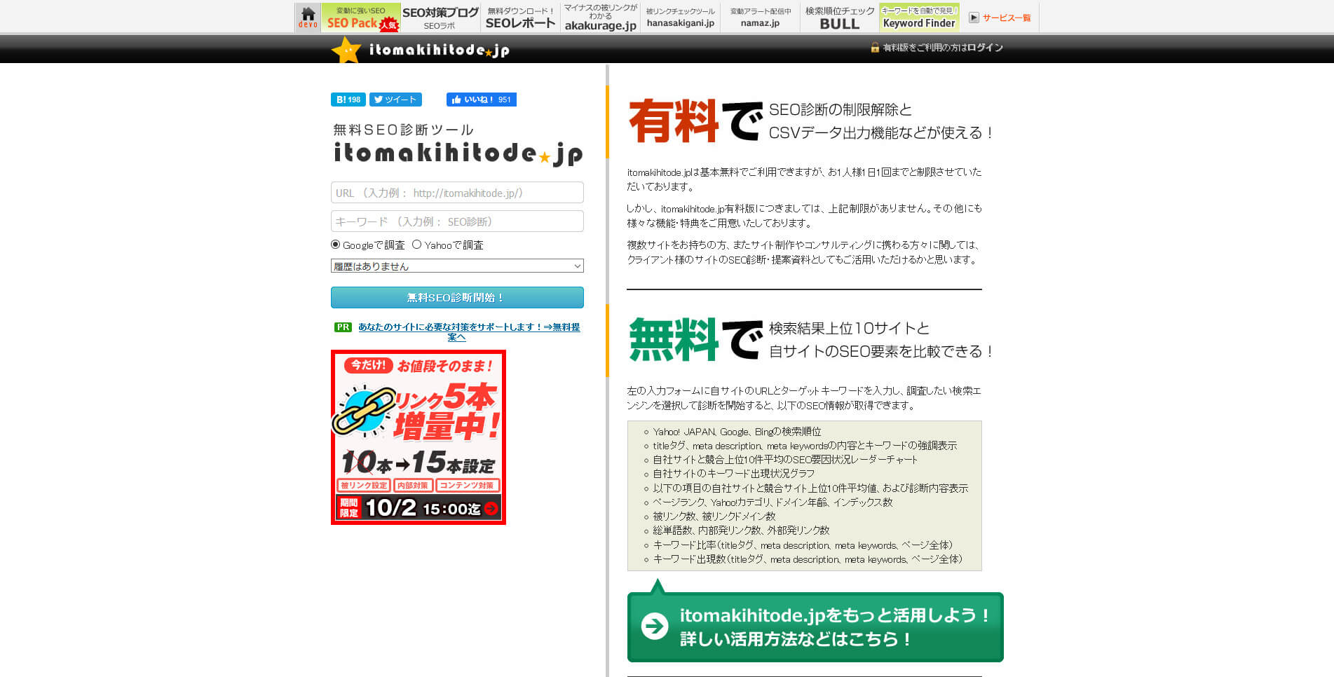
Task: Focus the URL input field
Action: point(457,193)
